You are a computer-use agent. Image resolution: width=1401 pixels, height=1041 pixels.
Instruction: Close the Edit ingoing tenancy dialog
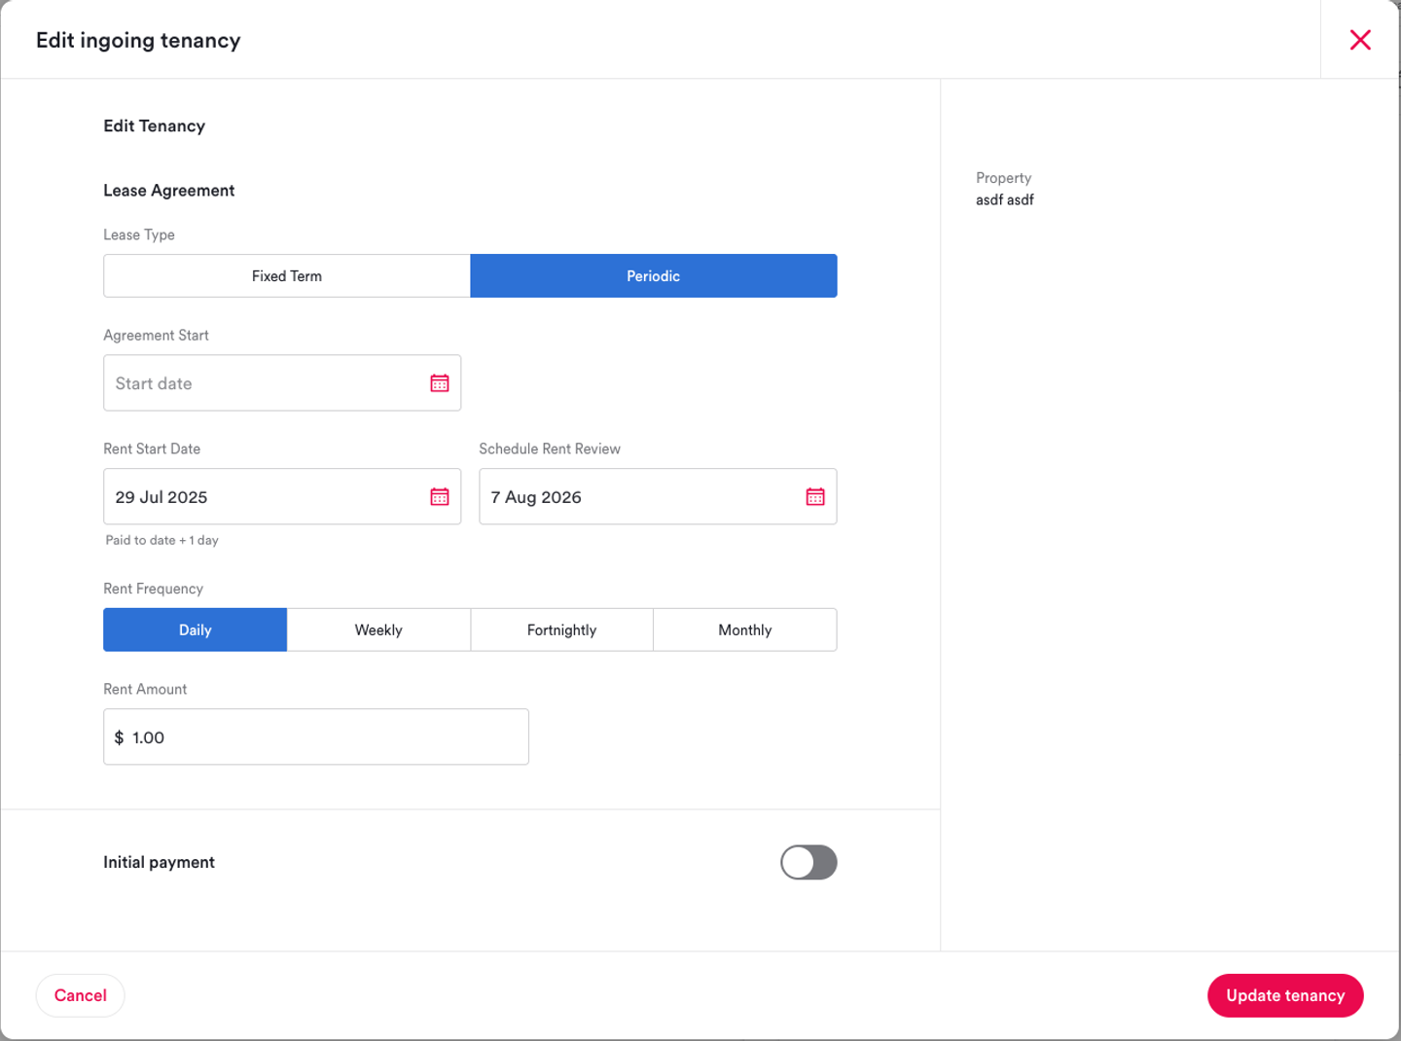coord(1360,40)
